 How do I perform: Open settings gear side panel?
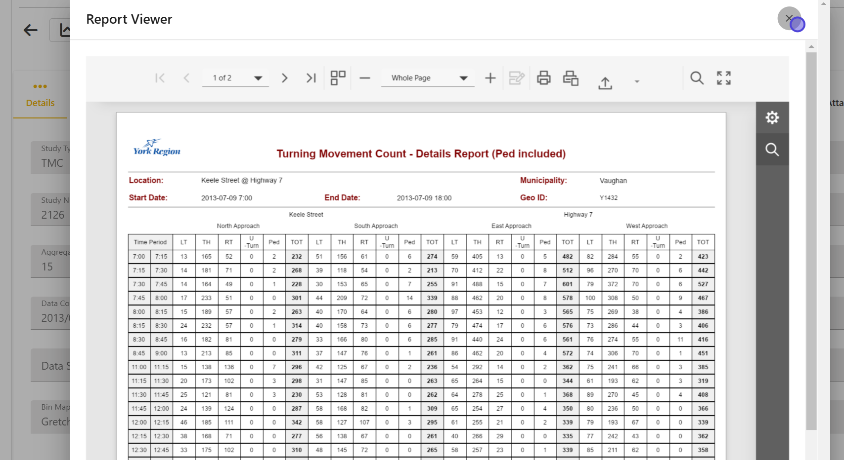(x=772, y=117)
